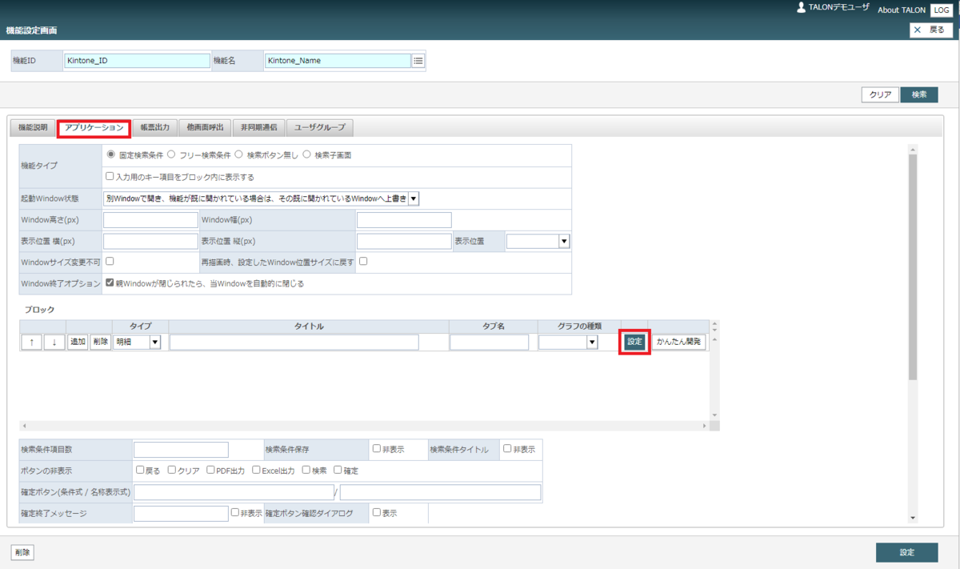The height and width of the screenshot is (569, 960).
Task: Click the 表示位置 縦(px) input
Action: coord(404,241)
